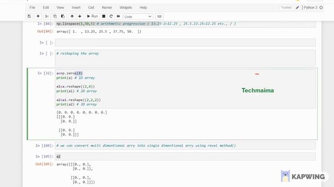334x187 pixels.
Task: Click the In [104] prompt label
Action: pos(44,145)
